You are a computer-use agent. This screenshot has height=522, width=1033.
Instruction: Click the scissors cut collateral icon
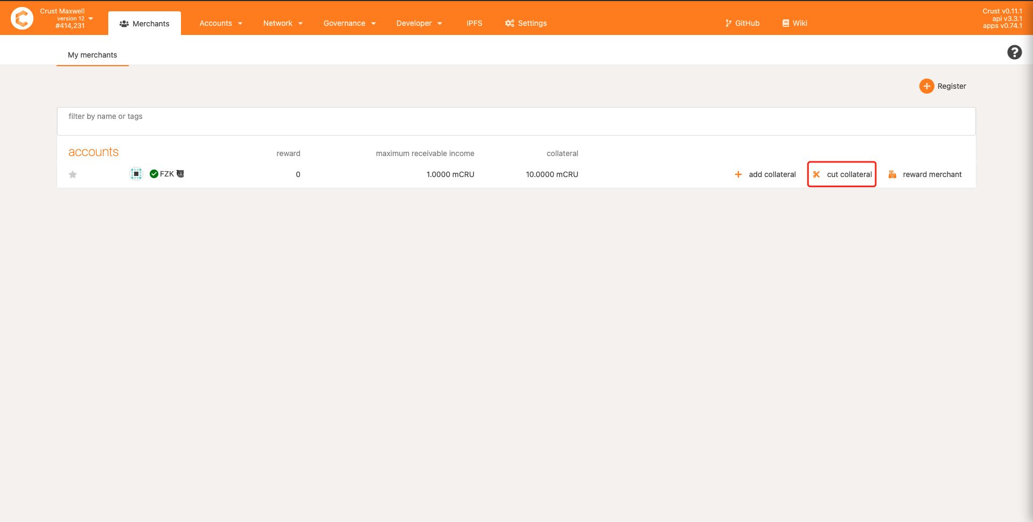[816, 174]
